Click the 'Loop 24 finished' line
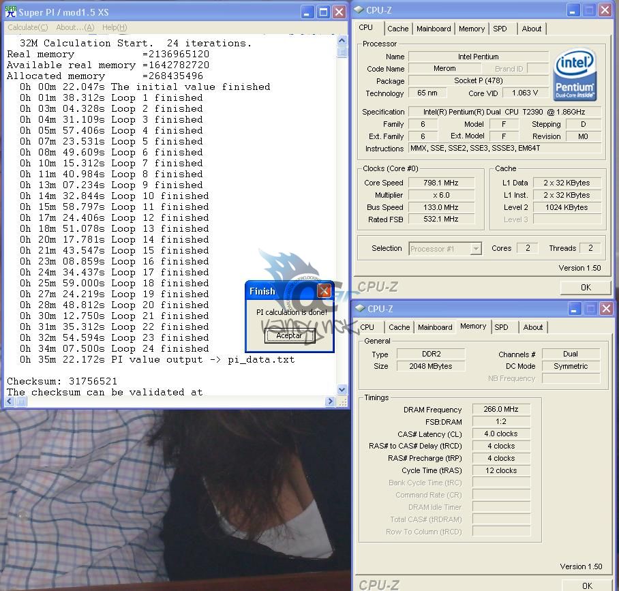The image size is (619, 591). point(115,348)
